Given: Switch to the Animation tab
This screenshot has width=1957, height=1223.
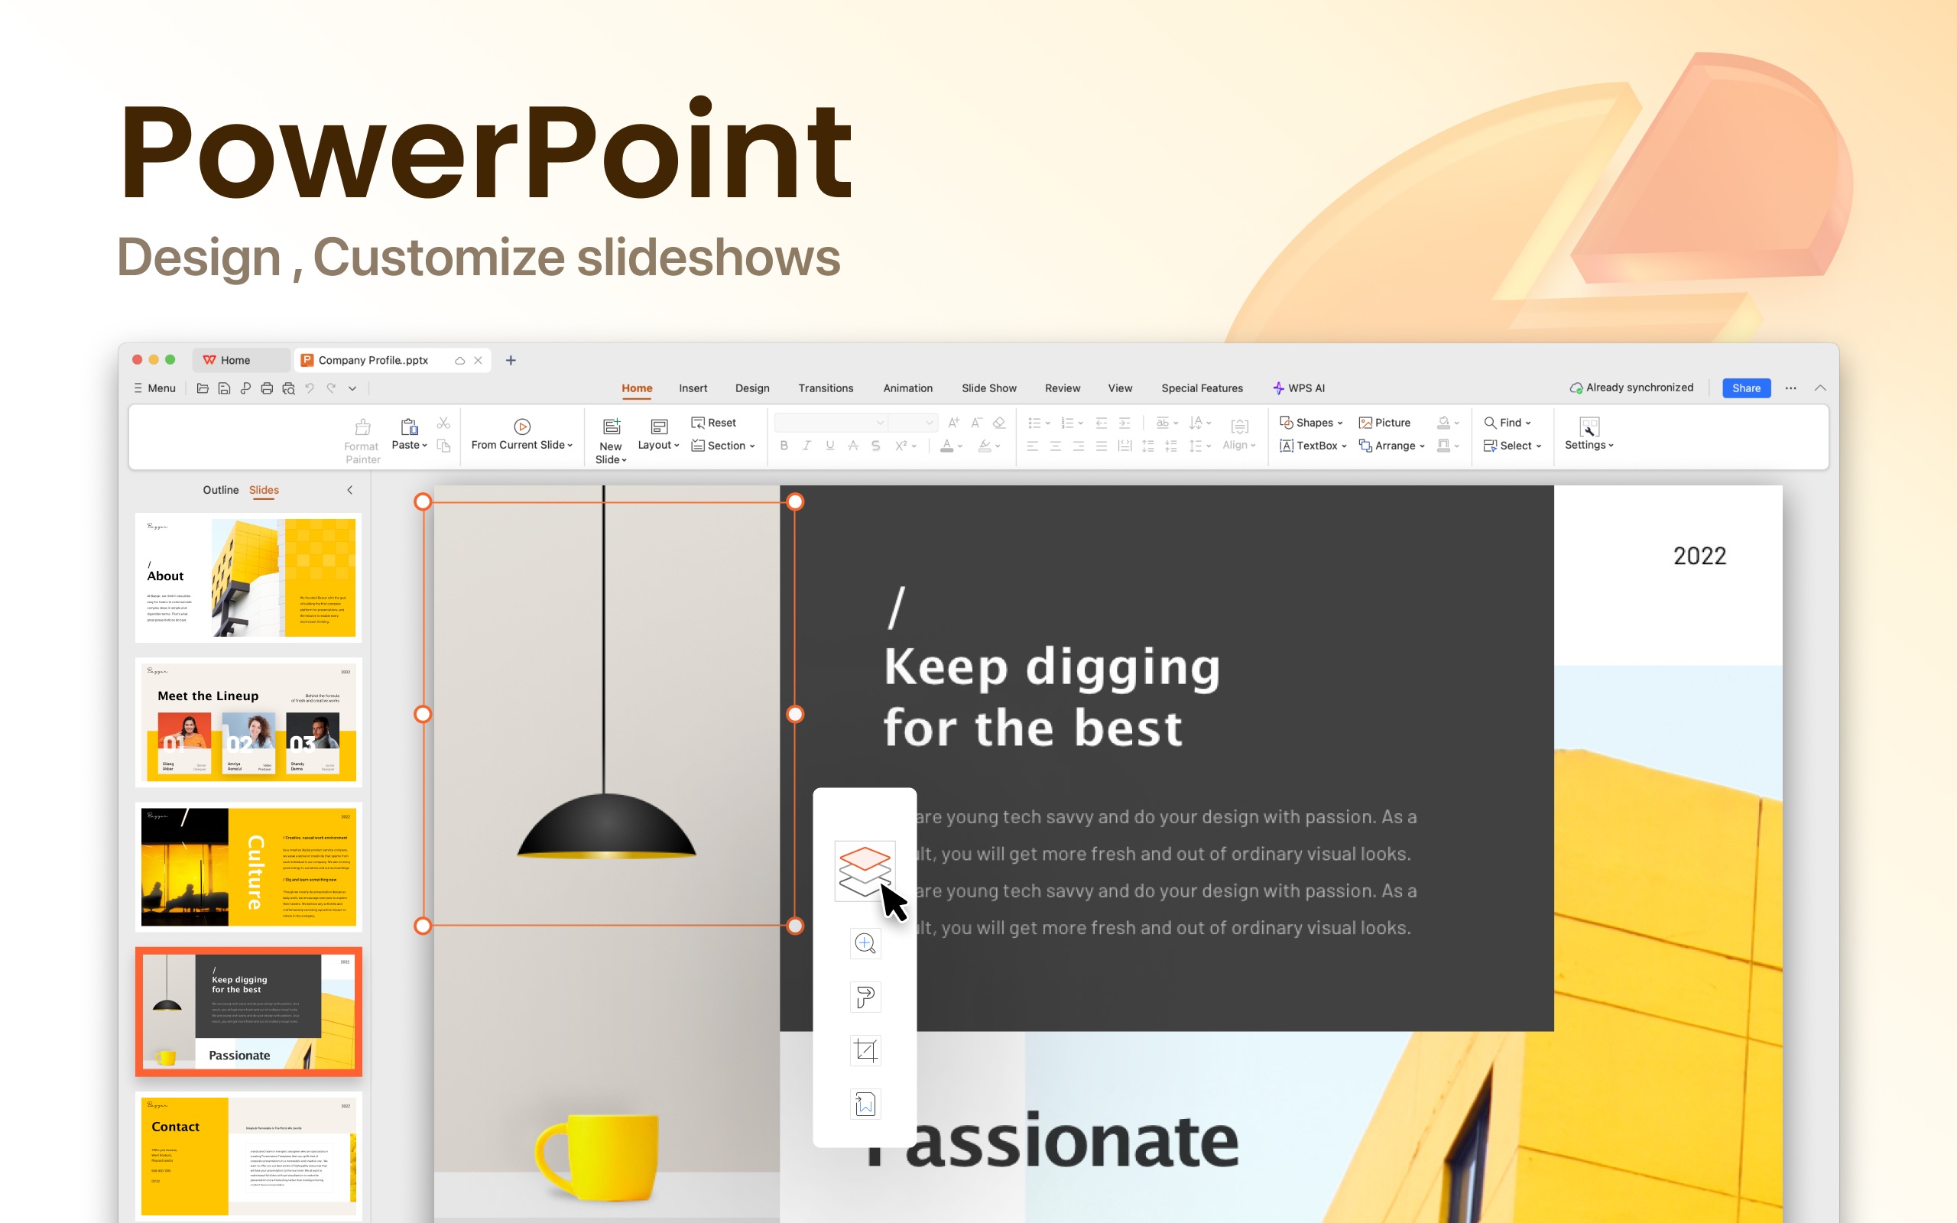Looking at the screenshot, I should point(907,388).
